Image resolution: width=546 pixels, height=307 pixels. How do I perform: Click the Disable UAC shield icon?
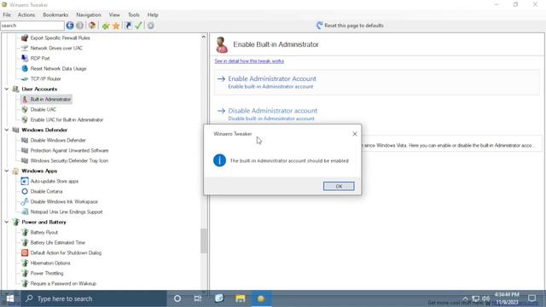pyautogui.click(x=25, y=109)
